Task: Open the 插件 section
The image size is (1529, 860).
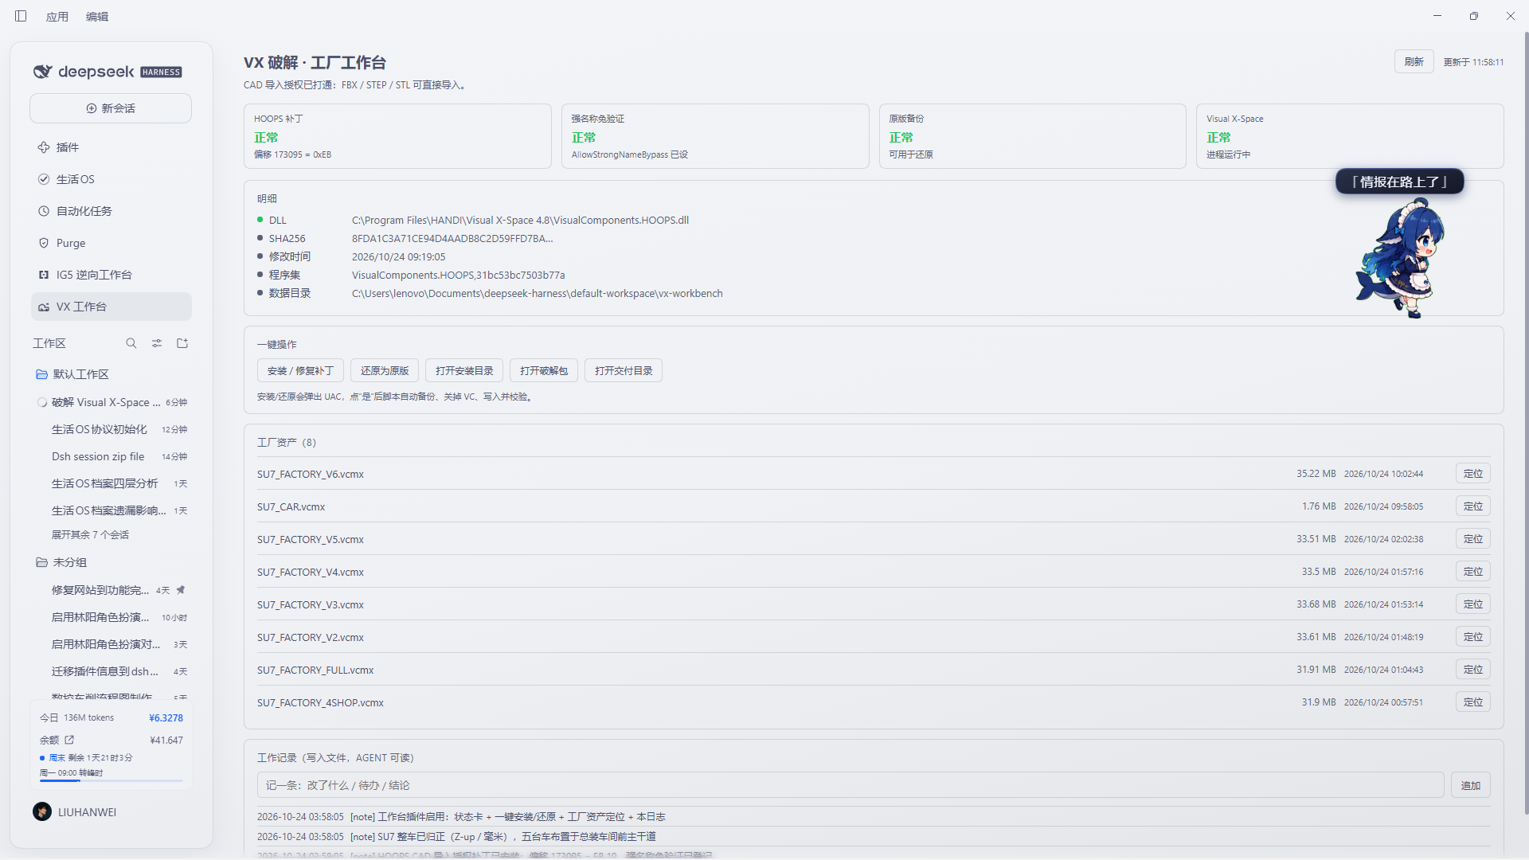Action: pyautogui.click(x=111, y=147)
